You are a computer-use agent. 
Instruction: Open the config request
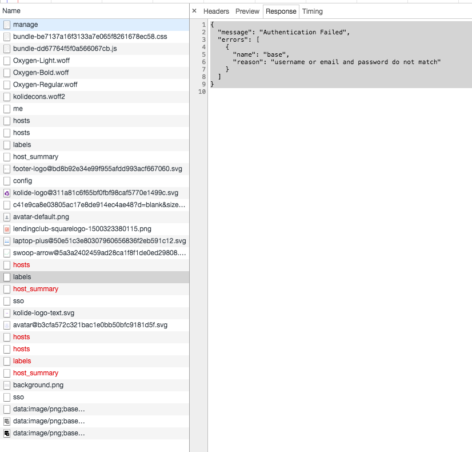(x=23, y=181)
